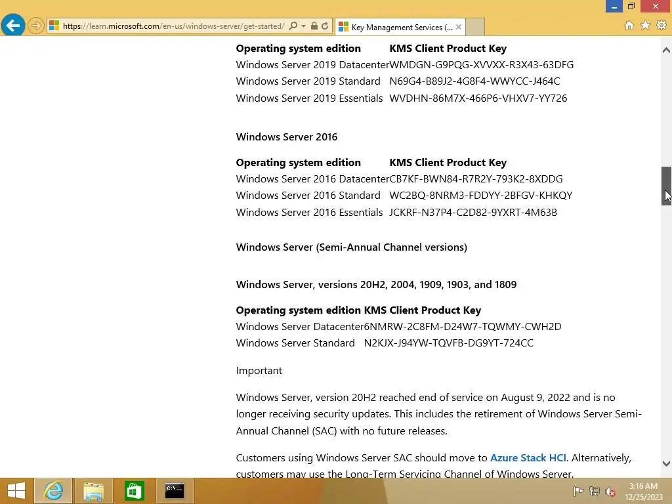Open the Tools gear menu
This screenshot has width=672, height=504.
(661, 26)
